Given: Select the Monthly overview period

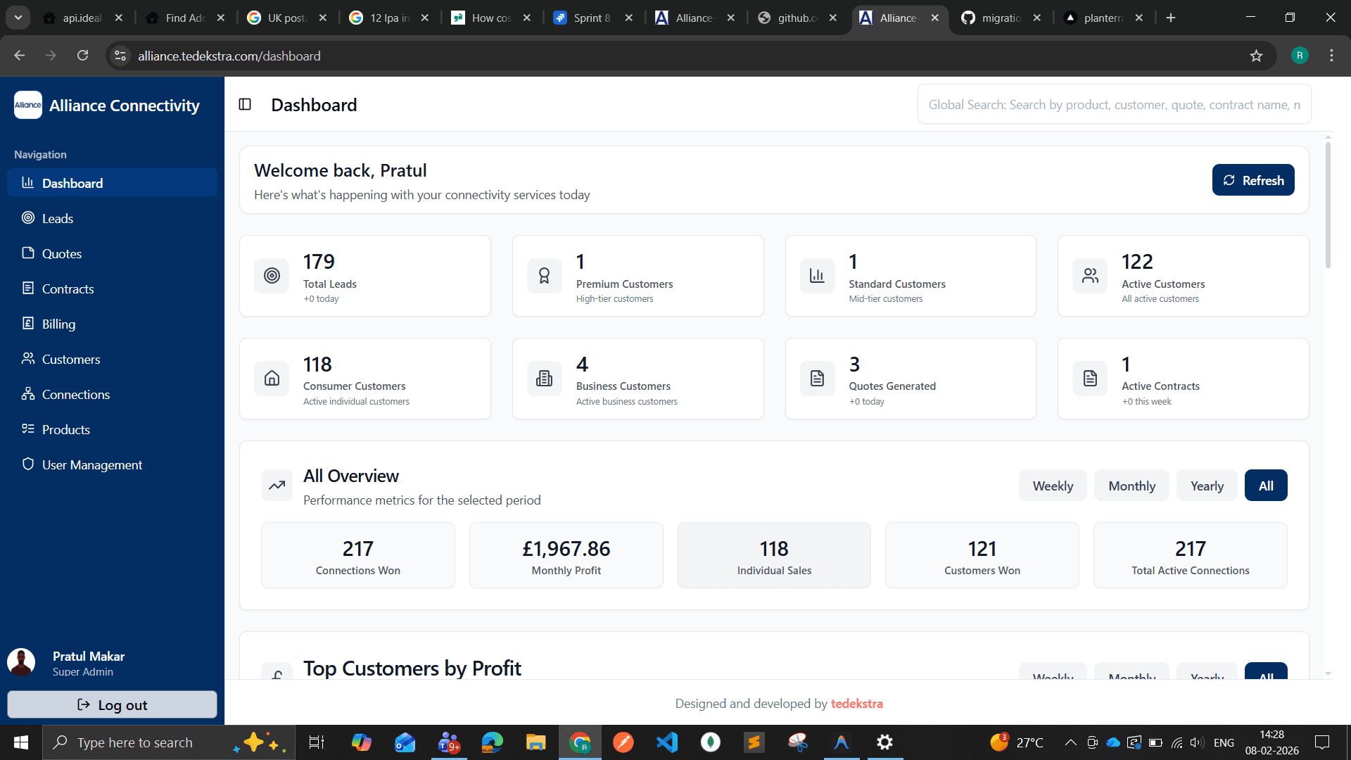Looking at the screenshot, I should point(1131,486).
